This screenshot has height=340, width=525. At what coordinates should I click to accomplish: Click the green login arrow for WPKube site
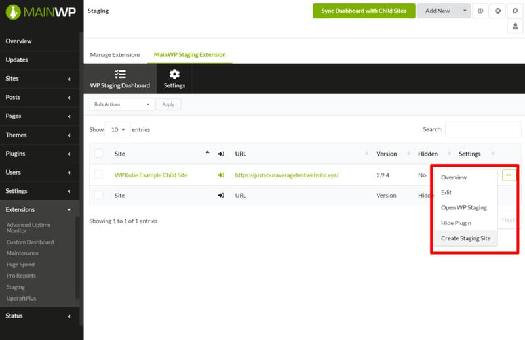point(221,175)
